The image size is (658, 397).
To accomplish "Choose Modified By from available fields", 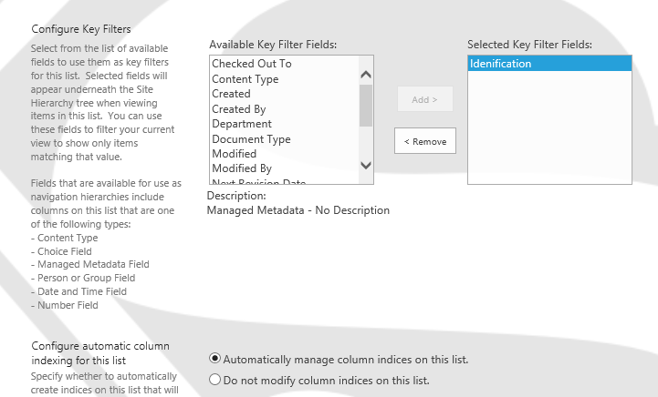I will (x=242, y=168).
